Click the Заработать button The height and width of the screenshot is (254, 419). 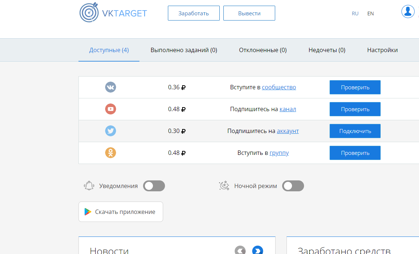point(194,13)
